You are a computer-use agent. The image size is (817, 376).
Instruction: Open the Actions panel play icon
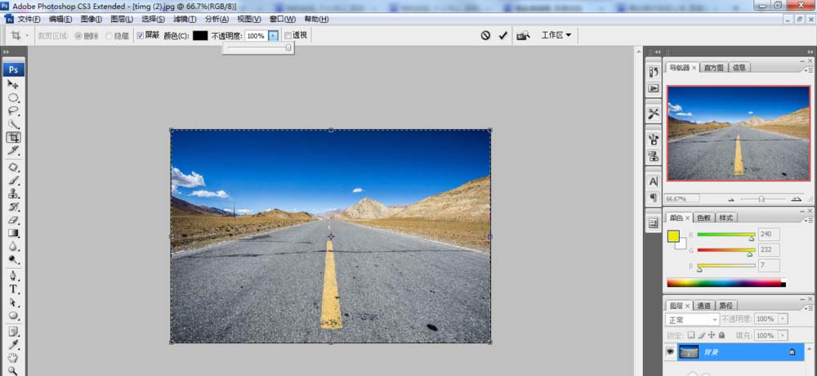[x=654, y=88]
